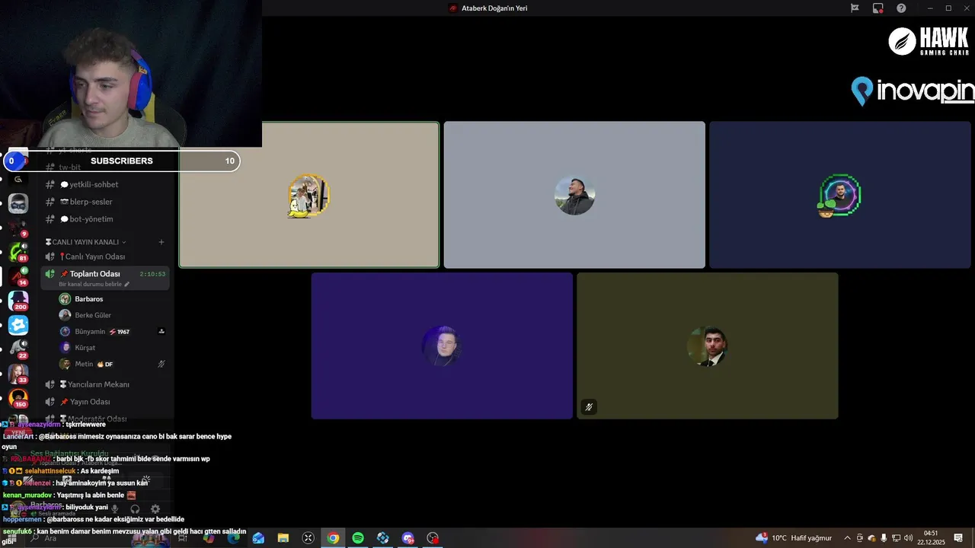This screenshot has height=548, width=975.
Task: Click Bünyamin in the voice participants
Action: [112, 332]
